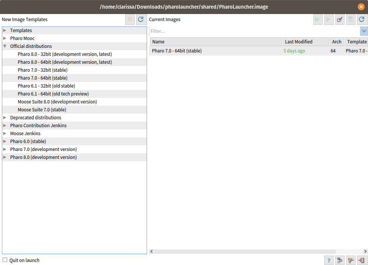The image size is (368, 265).
Task: Select Pharo 8.0 - 64bit (development version, latest)
Action: tap(65, 62)
